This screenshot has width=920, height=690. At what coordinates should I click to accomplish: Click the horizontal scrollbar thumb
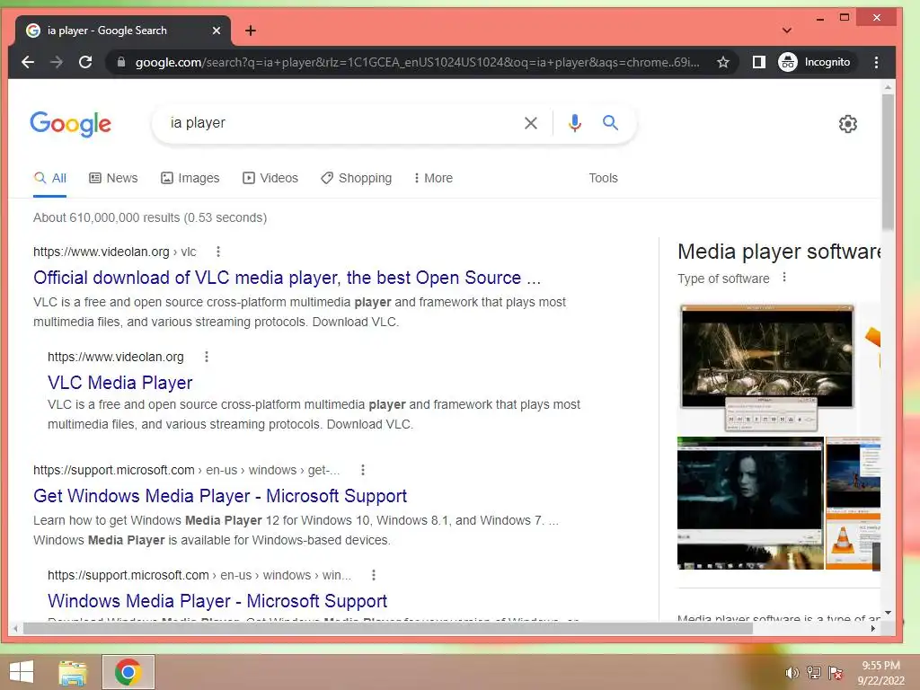click(x=387, y=628)
